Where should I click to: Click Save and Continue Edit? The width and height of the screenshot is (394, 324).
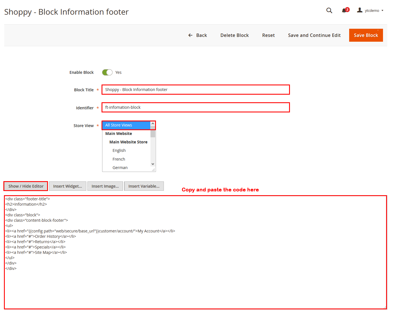coord(314,35)
